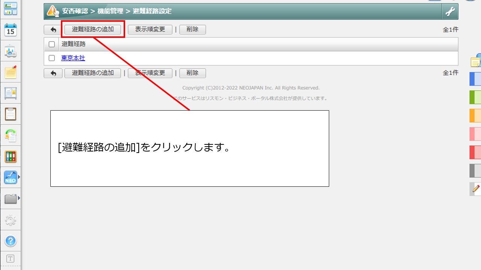Check the 東京本社 row checkbox
The width and height of the screenshot is (481, 270).
pos(52,58)
